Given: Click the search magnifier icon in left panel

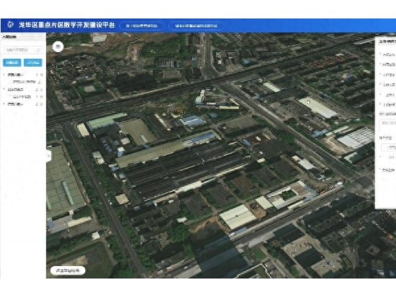Looking at the screenshot, I should point(40,49).
